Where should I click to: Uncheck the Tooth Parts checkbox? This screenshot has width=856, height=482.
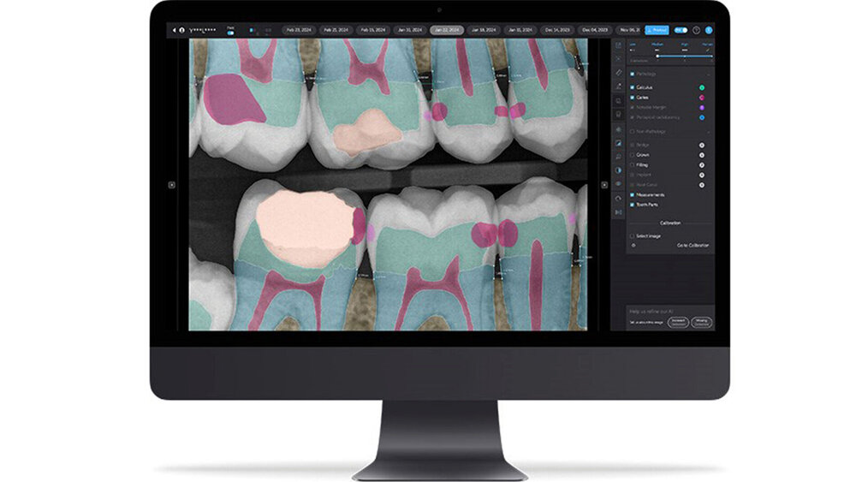pyautogui.click(x=633, y=205)
